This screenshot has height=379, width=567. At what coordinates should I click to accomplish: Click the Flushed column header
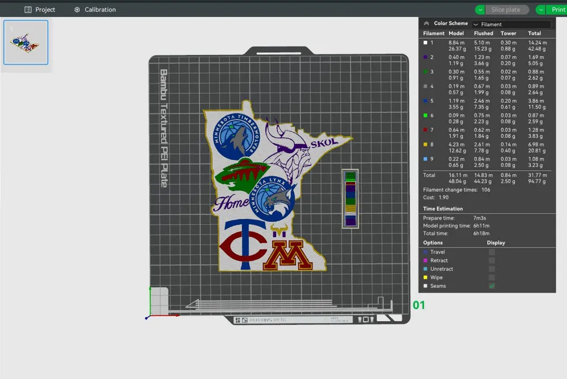(x=484, y=33)
